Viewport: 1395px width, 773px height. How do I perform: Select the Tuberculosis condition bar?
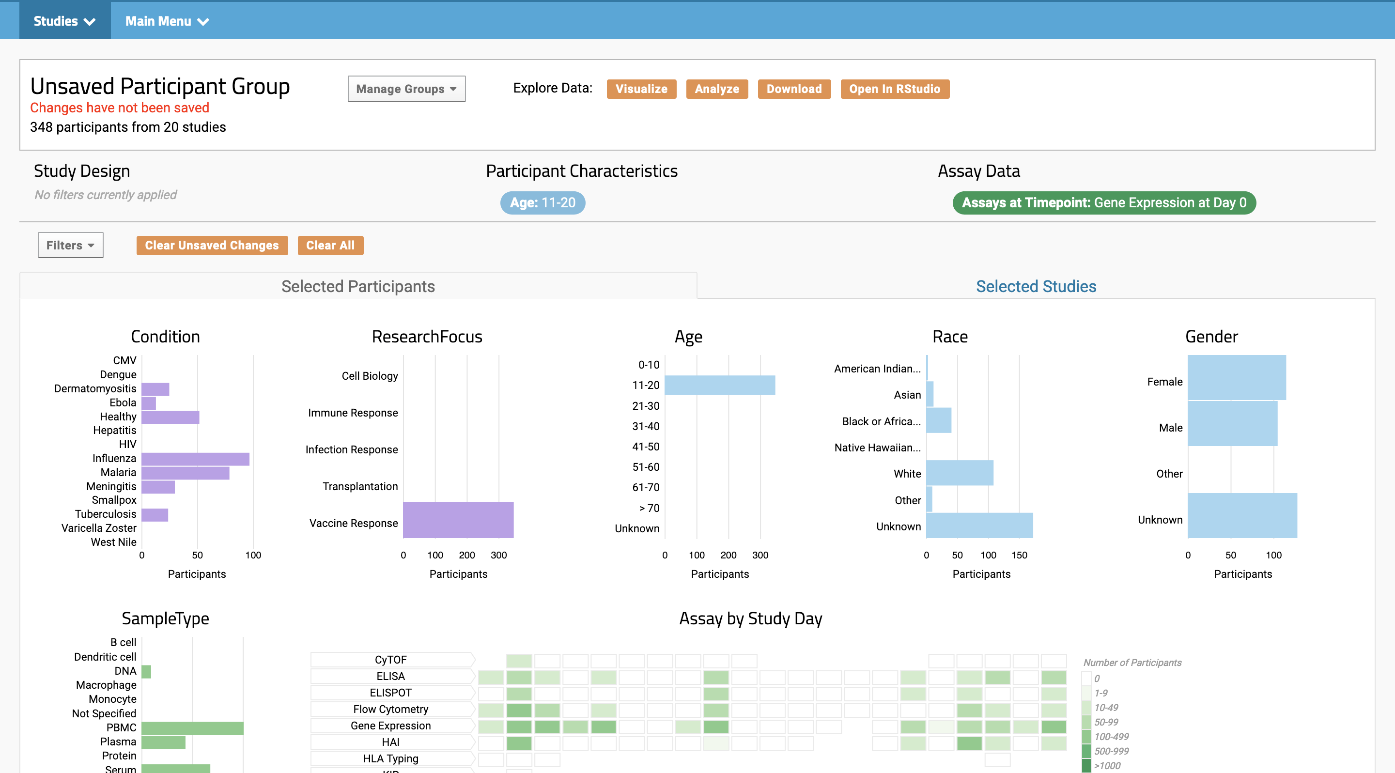pyautogui.click(x=155, y=515)
